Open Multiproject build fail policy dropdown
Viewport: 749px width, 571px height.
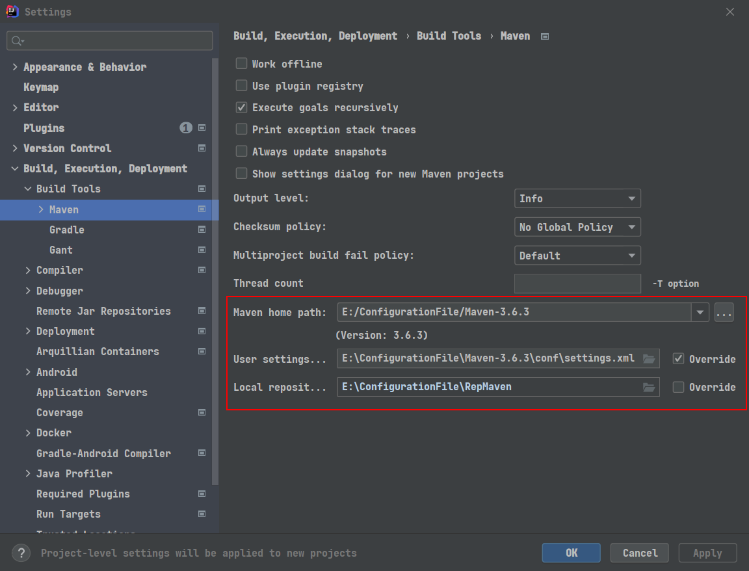point(577,256)
